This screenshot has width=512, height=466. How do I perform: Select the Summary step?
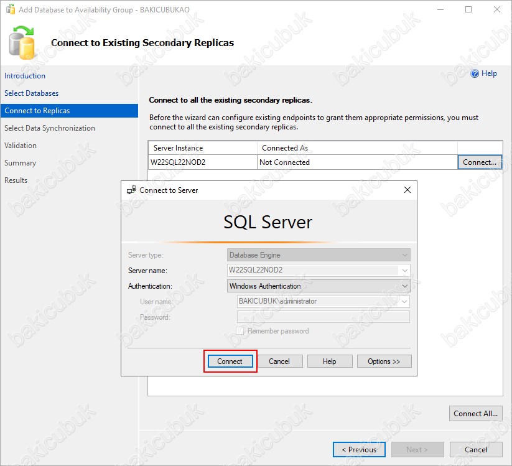tap(20, 162)
